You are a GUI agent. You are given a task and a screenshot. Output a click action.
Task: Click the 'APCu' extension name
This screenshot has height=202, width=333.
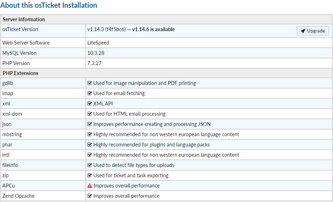coord(9,186)
